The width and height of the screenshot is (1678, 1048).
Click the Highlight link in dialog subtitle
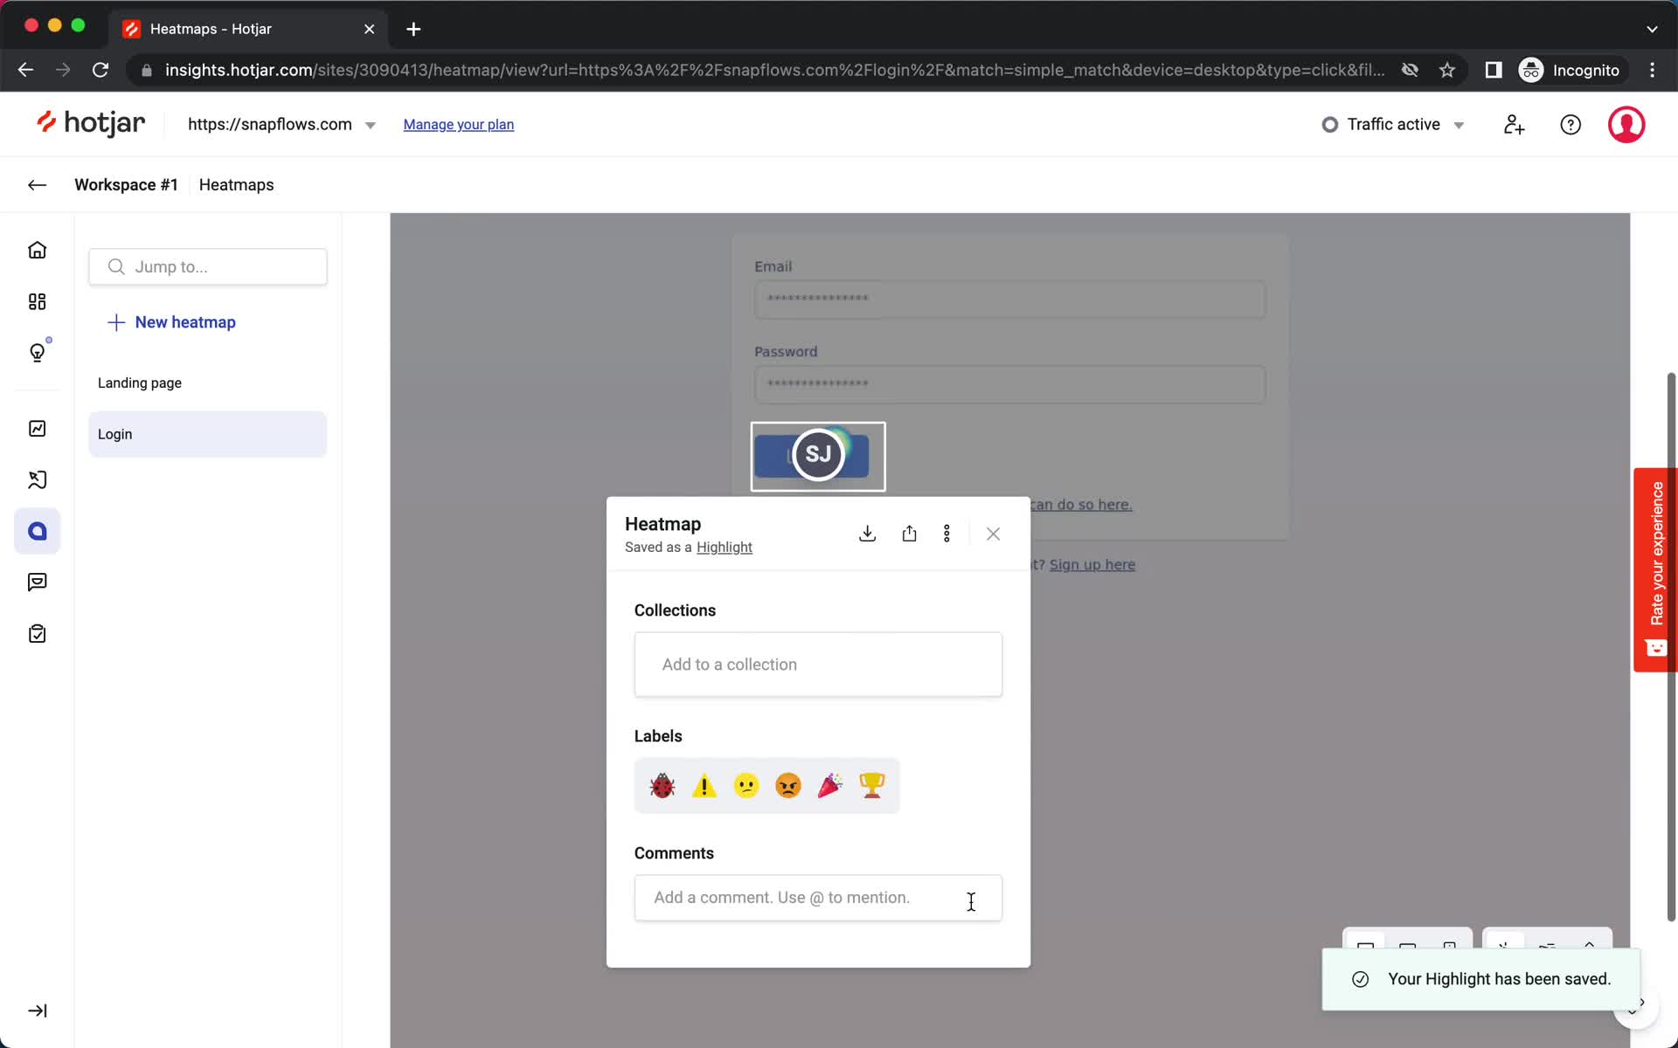tap(724, 546)
